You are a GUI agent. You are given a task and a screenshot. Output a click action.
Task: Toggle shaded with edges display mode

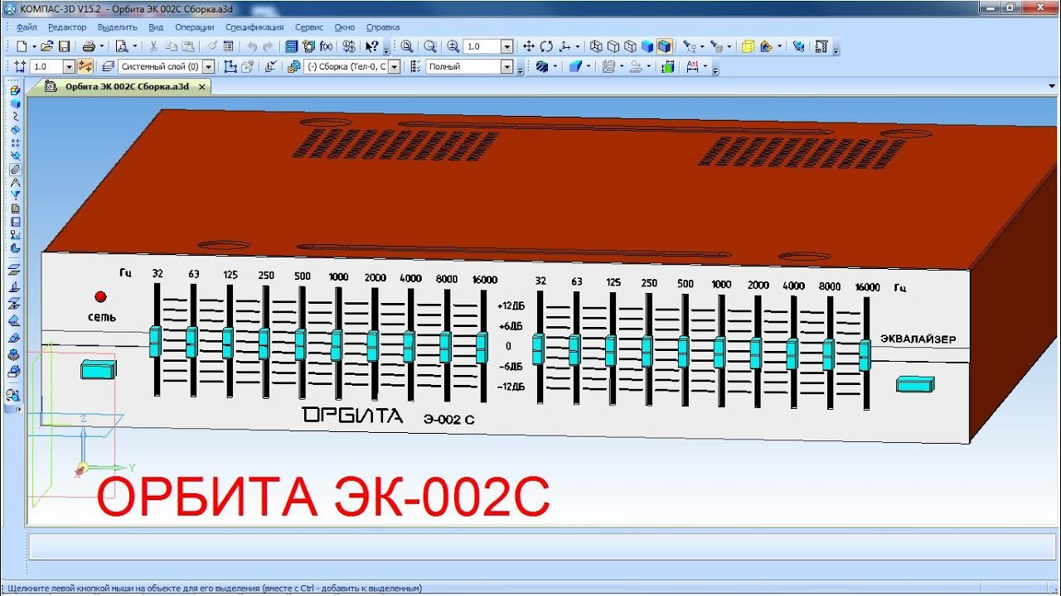(664, 46)
